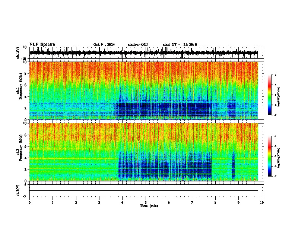Click the flat ch.3 voltage line
The height and width of the screenshot is (227, 295).
coord(144,190)
